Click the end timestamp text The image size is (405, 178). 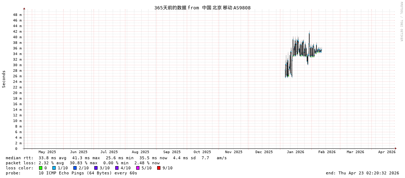coord(362,173)
